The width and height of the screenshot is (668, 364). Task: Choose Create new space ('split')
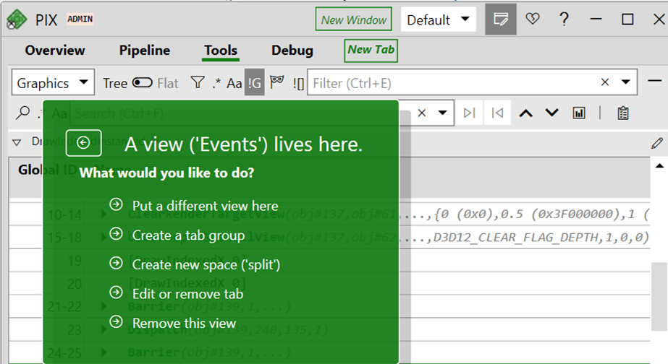pyautogui.click(x=195, y=264)
